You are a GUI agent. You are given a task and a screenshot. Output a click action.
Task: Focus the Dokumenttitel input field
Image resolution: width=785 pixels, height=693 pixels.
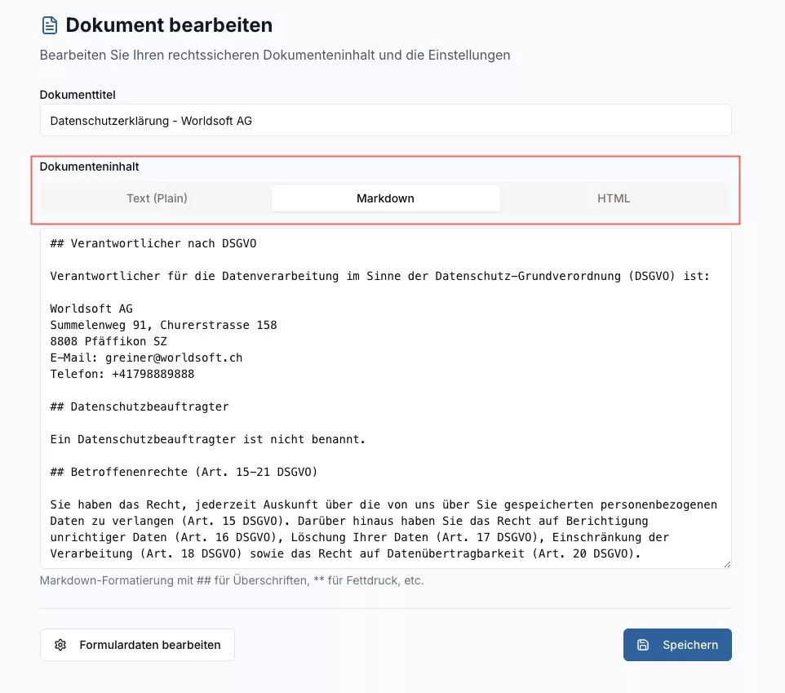[x=385, y=120]
